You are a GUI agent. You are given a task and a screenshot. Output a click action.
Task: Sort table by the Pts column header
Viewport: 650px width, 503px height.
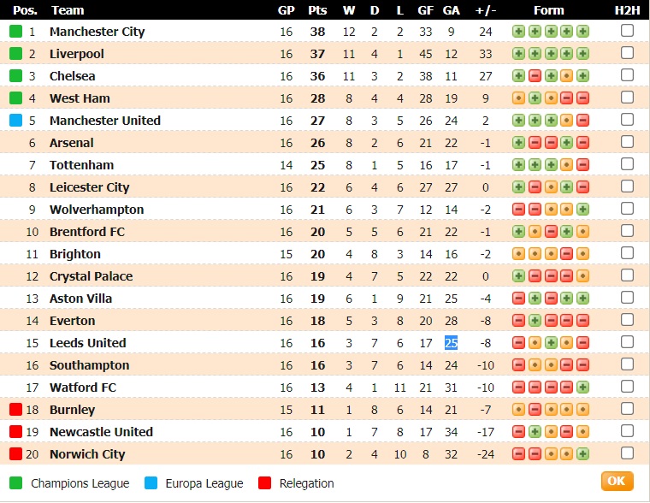318,10
